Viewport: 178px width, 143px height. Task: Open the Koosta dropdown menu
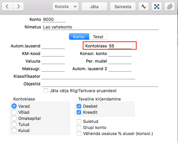tap(65, 7)
